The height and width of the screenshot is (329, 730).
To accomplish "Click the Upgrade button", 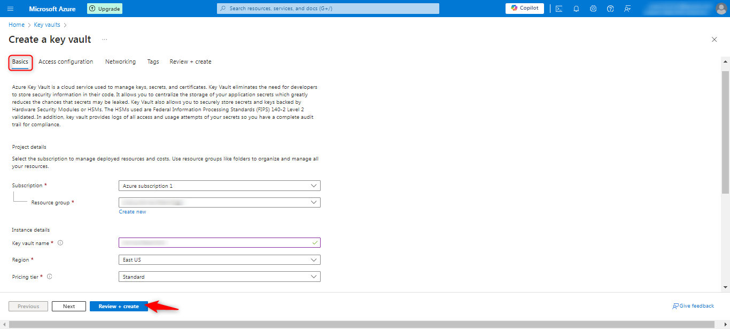I will [105, 9].
